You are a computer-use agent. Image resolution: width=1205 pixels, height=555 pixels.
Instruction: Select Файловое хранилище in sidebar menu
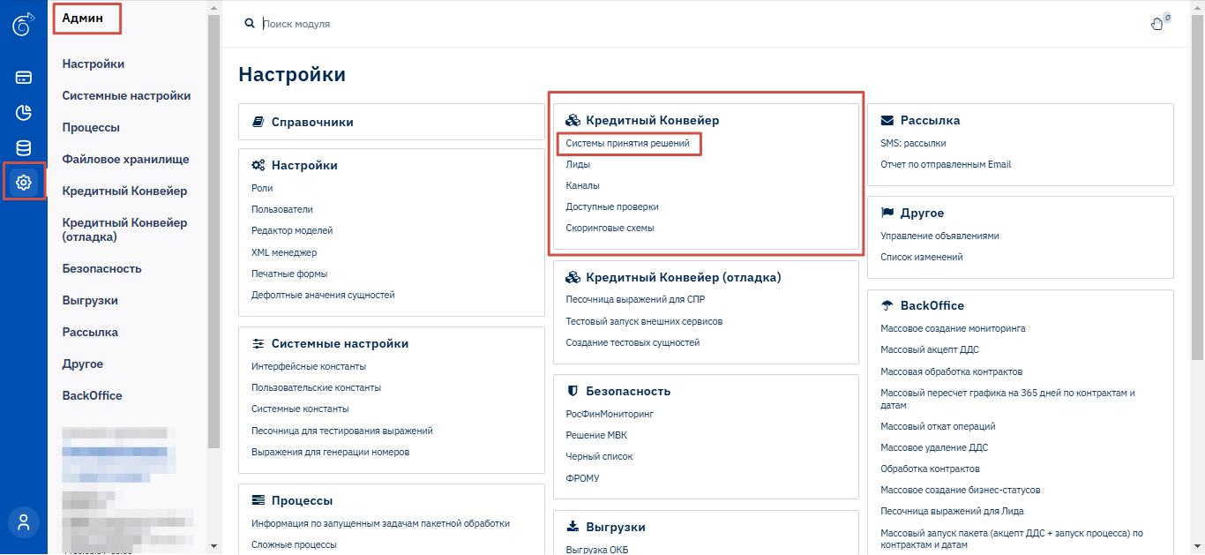click(x=125, y=159)
